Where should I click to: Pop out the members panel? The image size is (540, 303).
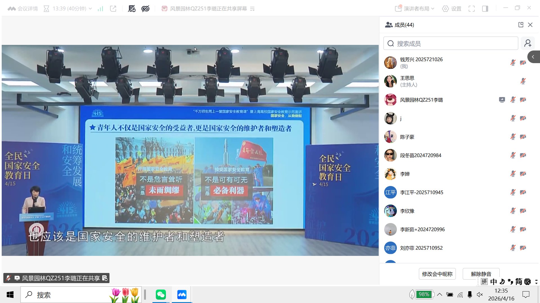[x=521, y=25]
